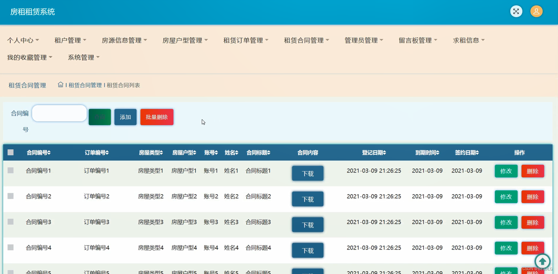Sort by 姓名 column header
The width and height of the screenshot is (558, 274).
(x=231, y=152)
